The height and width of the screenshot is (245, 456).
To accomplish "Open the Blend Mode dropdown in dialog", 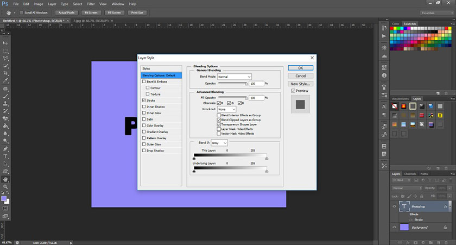I will pos(235,77).
